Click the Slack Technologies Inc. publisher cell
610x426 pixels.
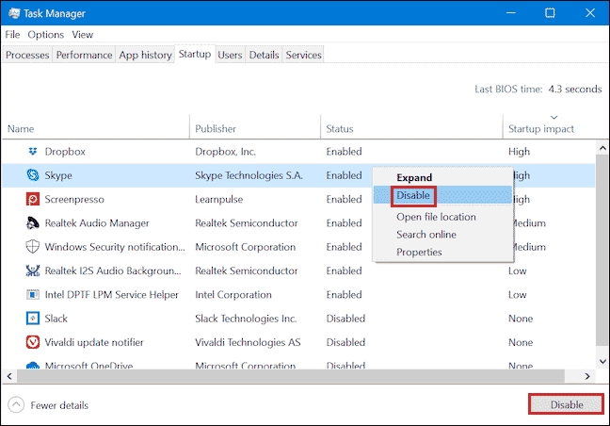246,319
